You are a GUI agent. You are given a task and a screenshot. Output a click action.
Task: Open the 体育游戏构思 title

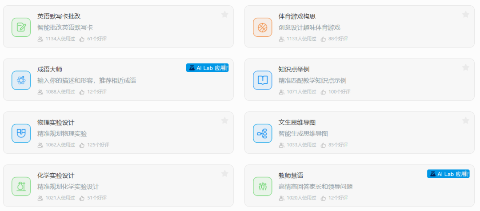297,16
